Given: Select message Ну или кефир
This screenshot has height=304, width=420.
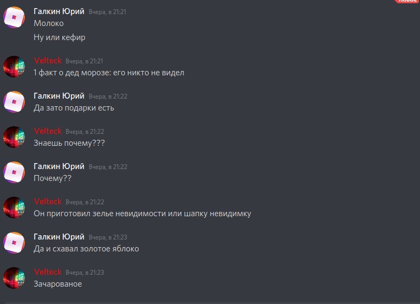Looking at the screenshot, I should tap(60, 37).
